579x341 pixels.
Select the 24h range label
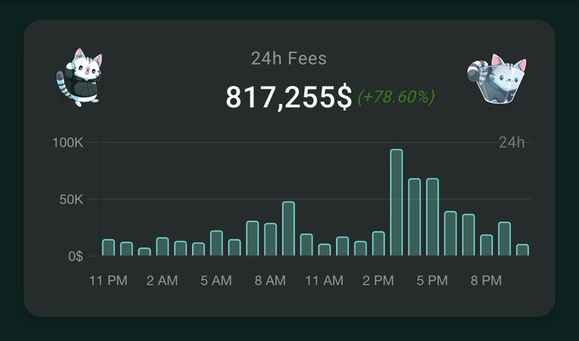[x=512, y=142]
